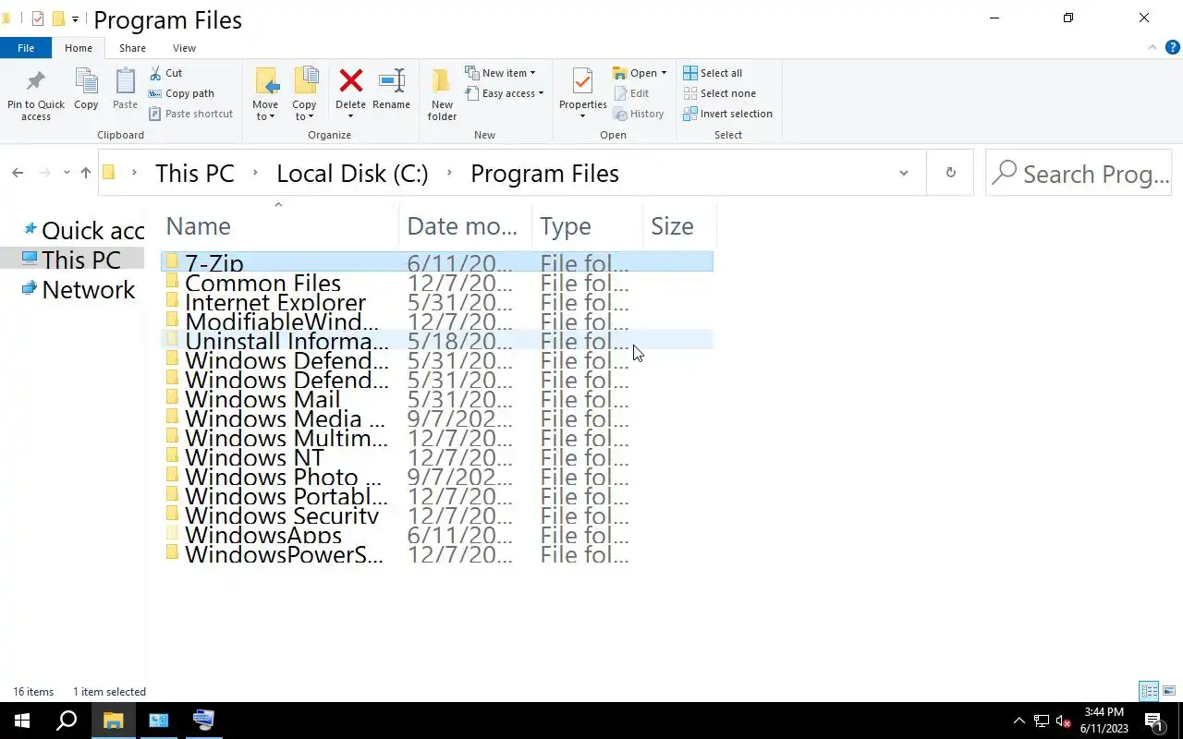The width and height of the screenshot is (1183, 739).
Task: Select the Uninstall Information folder
Action: click(437, 341)
